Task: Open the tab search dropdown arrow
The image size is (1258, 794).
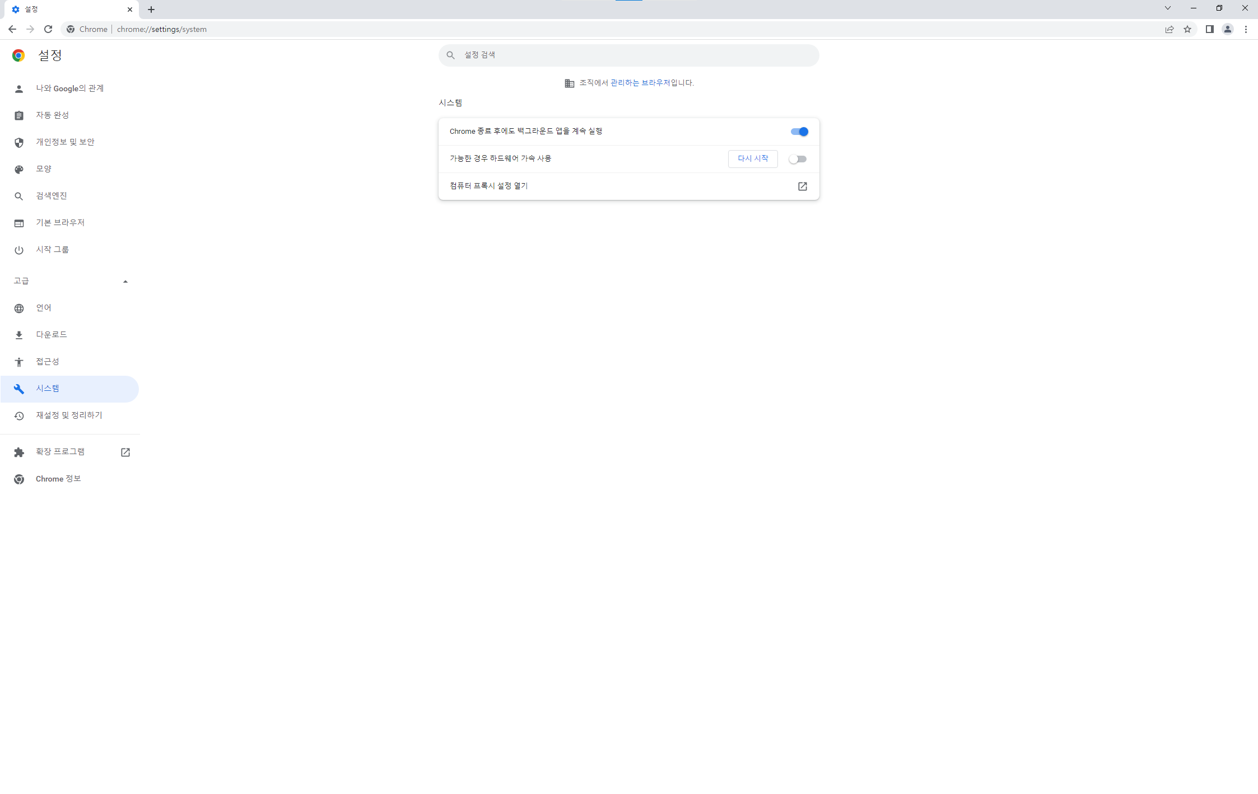Action: [x=1167, y=8]
